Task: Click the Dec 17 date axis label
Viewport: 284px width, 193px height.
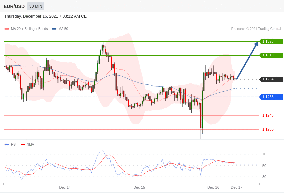Action: pyautogui.click(x=236, y=187)
